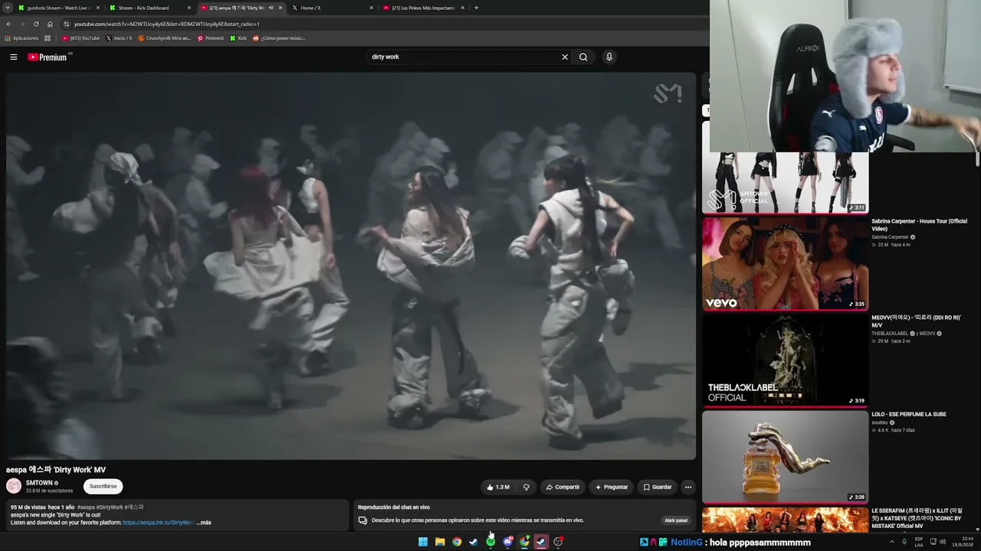Open the chat panel with Abrir panel
The image size is (981, 551).
click(676, 520)
